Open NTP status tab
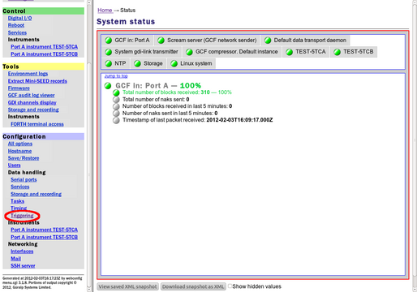 (116, 63)
